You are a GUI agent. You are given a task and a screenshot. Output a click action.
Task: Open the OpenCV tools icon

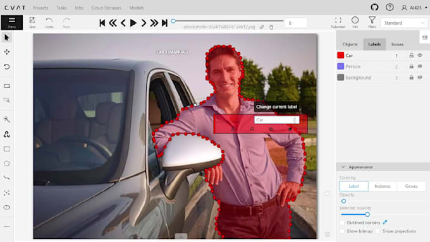[x=7, y=135]
